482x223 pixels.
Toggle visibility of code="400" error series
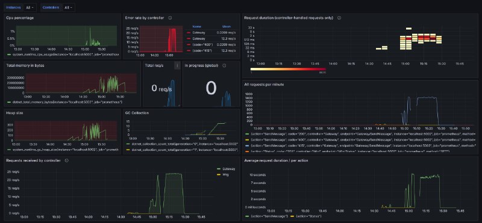tap(202, 44)
